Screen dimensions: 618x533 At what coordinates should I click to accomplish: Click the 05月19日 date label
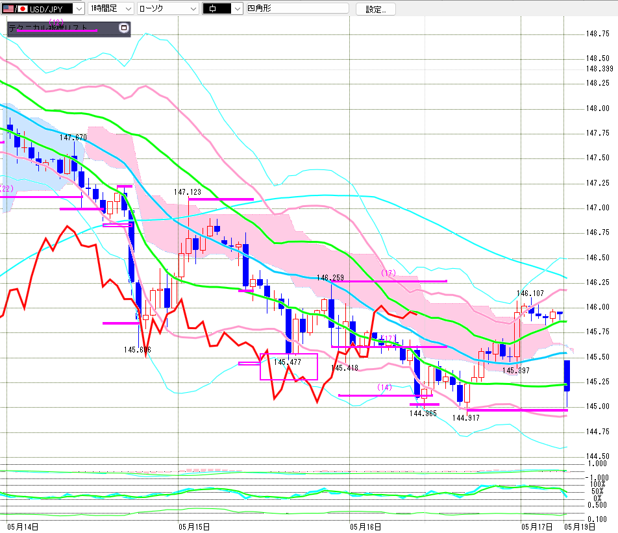[579, 527]
